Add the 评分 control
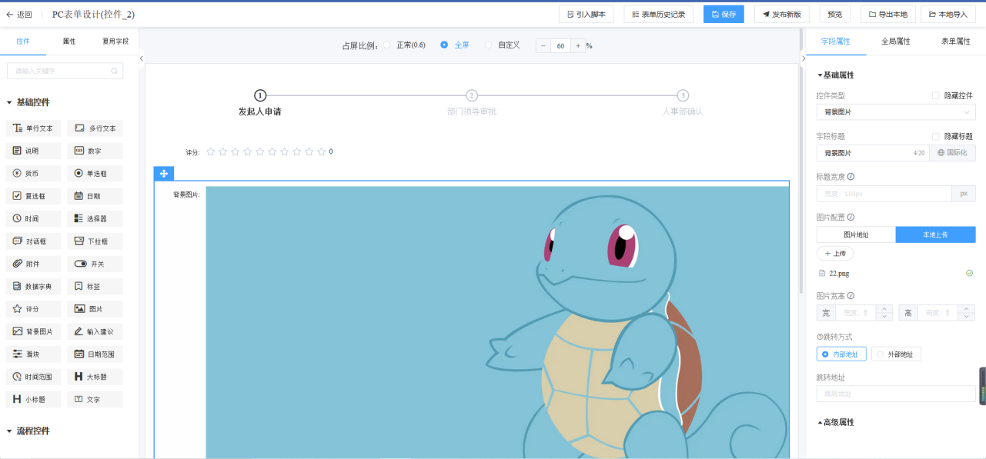 coord(33,309)
